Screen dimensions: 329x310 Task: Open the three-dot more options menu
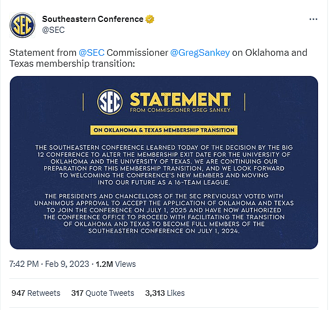(x=313, y=19)
